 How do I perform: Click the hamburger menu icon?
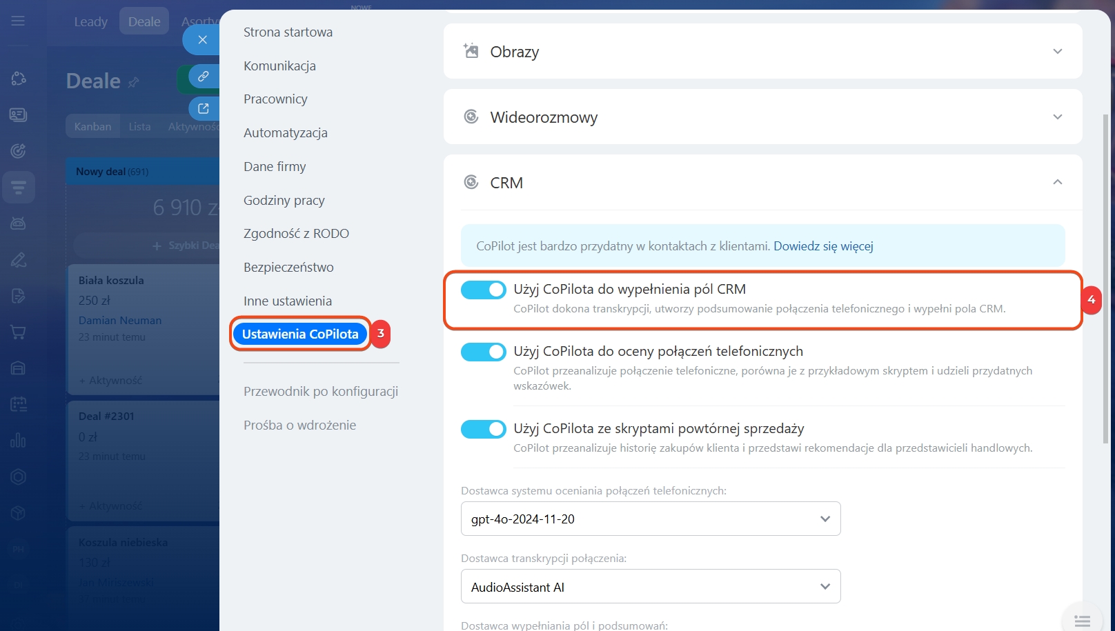click(18, 21)
